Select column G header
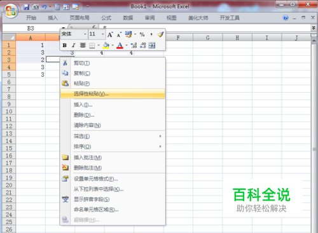This screenshot has width=318, height=233. (x=207, y=37)
